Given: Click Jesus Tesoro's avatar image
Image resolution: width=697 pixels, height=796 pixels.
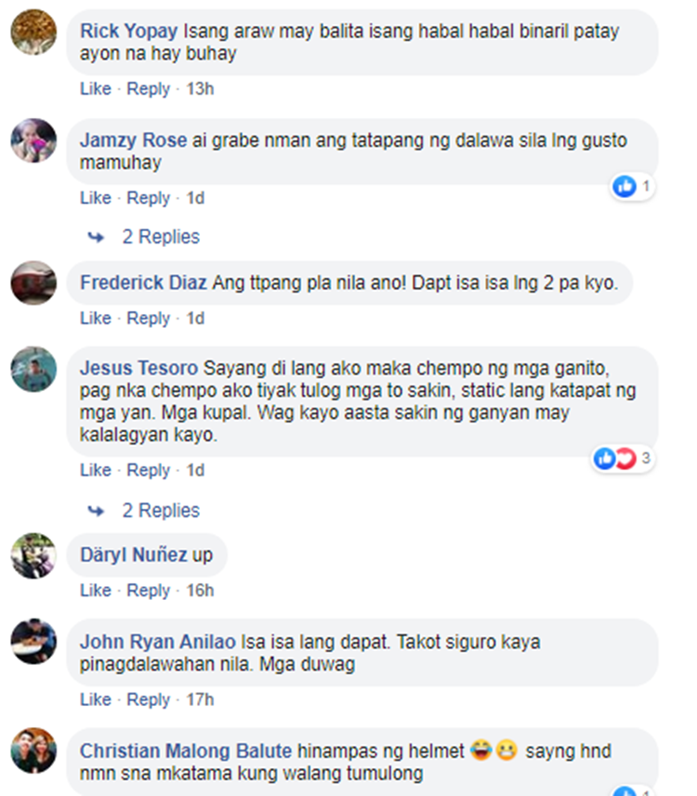Looking at the screenshot, I should tap(33, 369).
